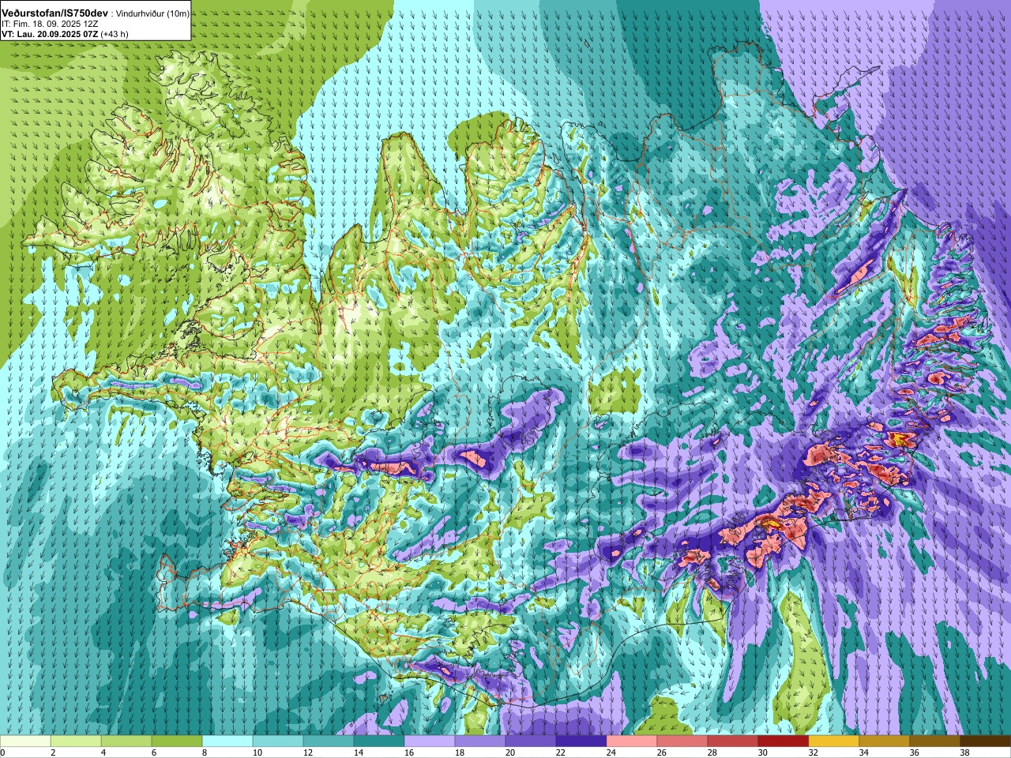Viewport: 1011px width, 758px height.
Task: Click the legend scale number 14
Action: pos(359,752)
